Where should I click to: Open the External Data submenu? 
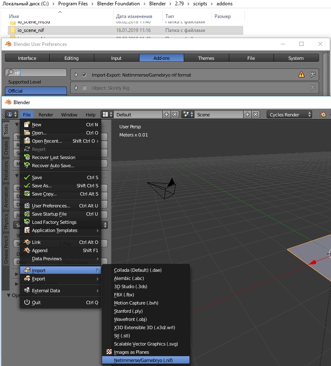coord(61,291)
